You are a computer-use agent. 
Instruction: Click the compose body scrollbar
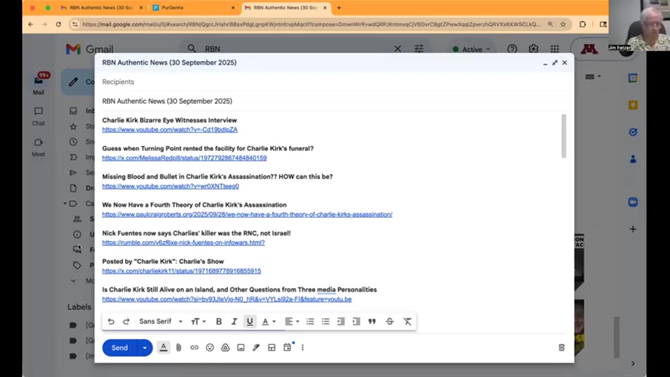[x=564, y=136]
